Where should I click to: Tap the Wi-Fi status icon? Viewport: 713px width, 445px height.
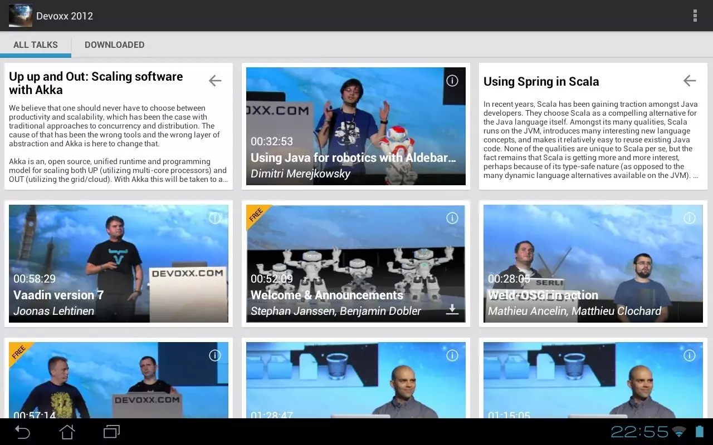[x=679, y=432]
